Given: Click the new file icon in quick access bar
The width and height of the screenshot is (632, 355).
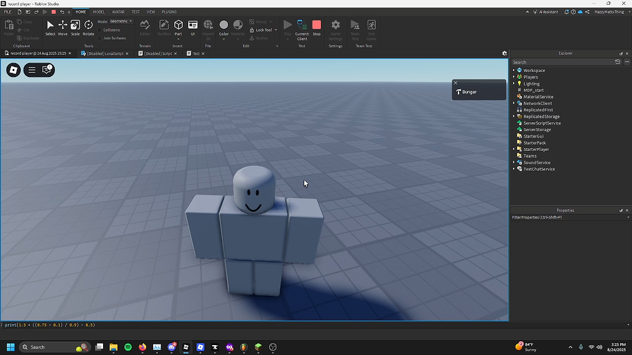Looking at the screenshot, I should [x=19, y=12].
